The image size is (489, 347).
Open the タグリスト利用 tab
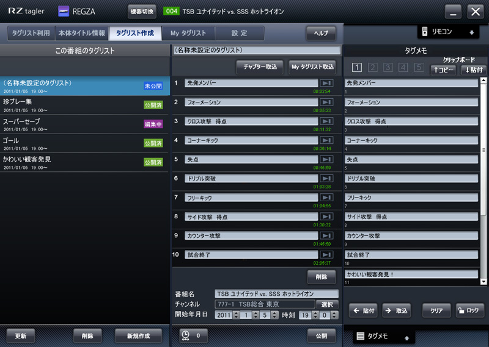click(x=31, y=33)
